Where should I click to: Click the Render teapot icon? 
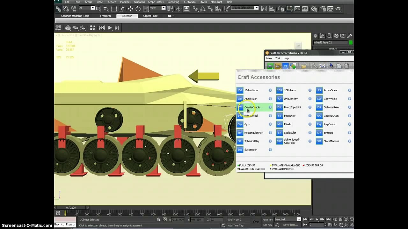click(x=338, y=9)
